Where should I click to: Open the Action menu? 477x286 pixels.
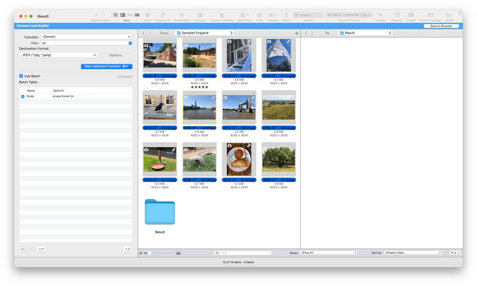pos(449,15)
